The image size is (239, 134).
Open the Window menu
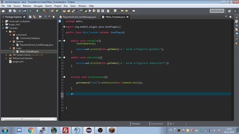pos(82,6)
